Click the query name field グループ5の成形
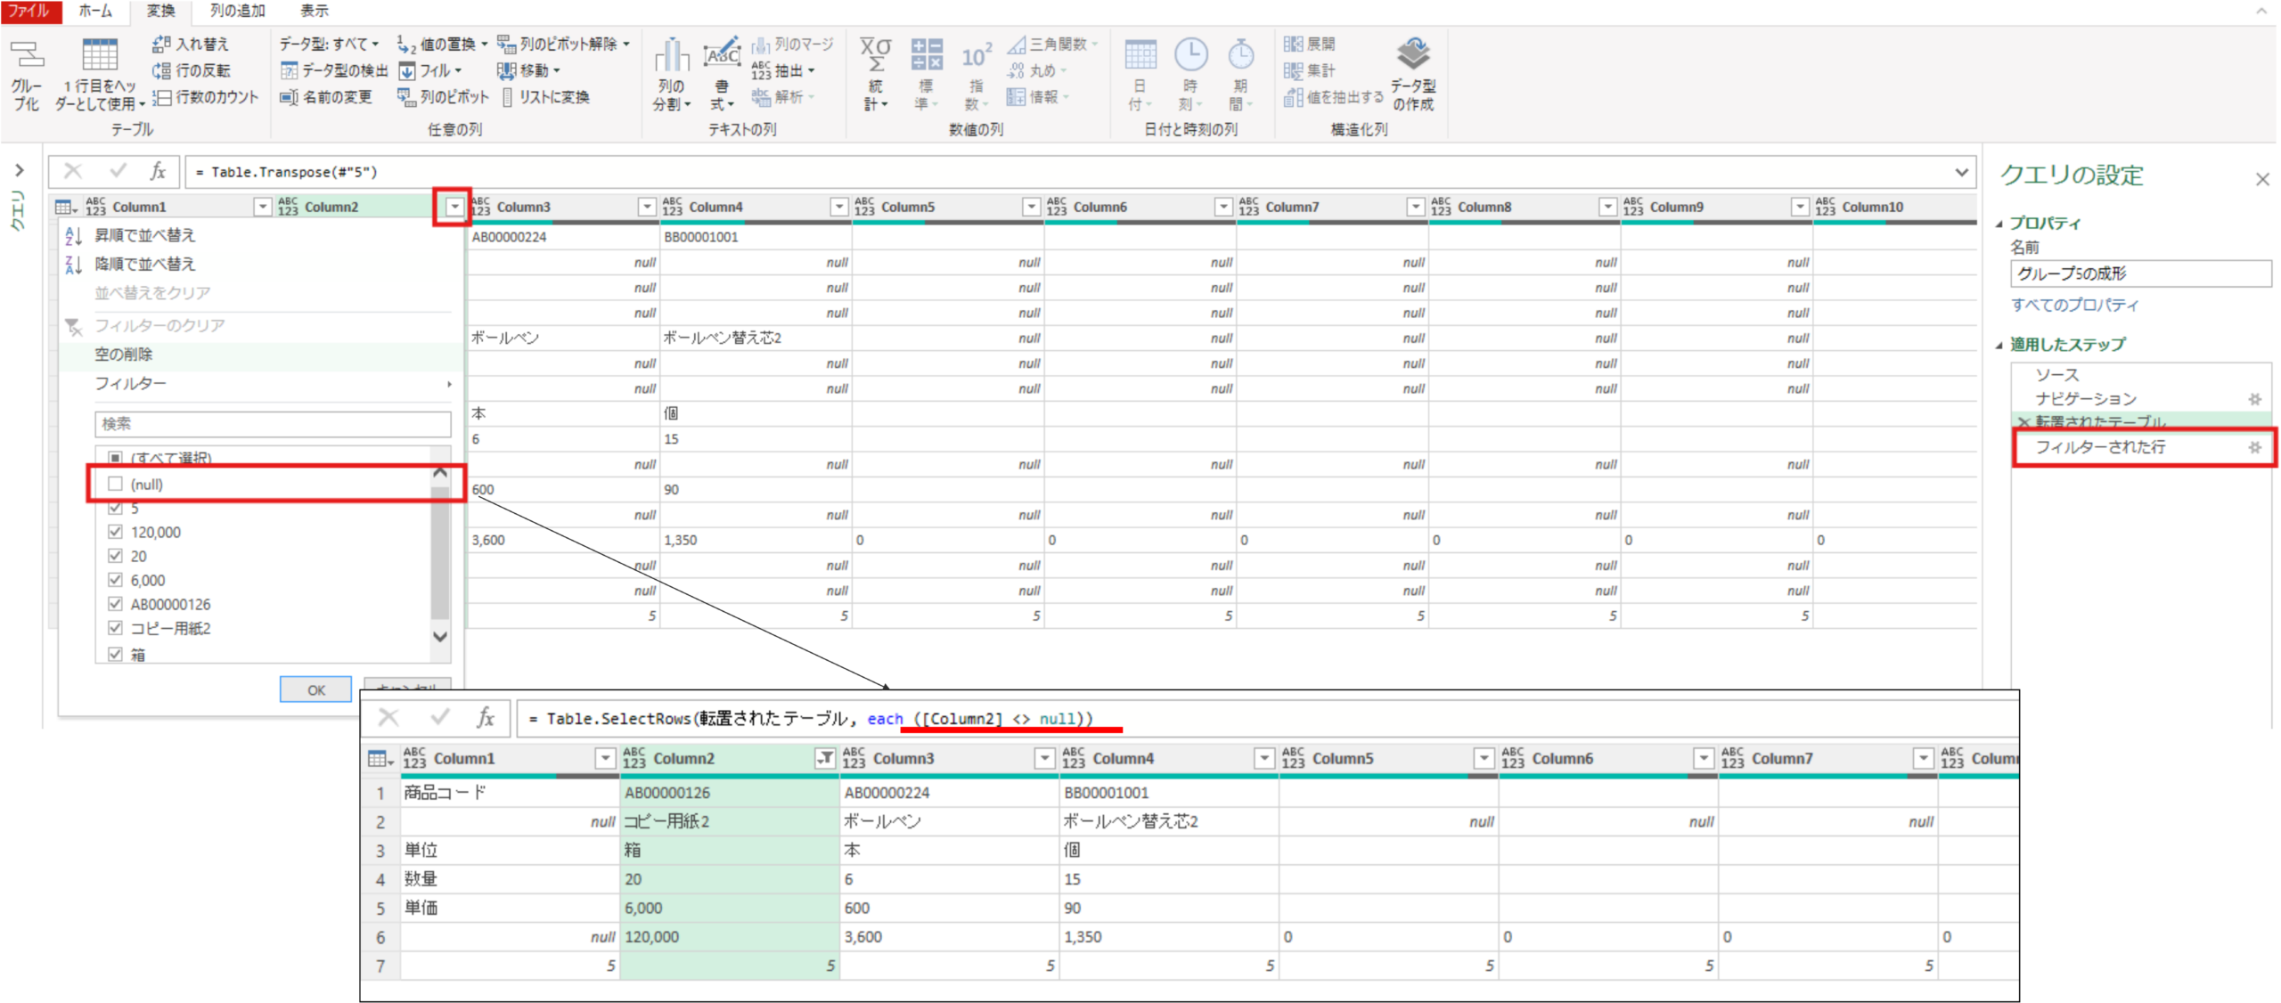The image size is (2281, 1003). [x=2140, y=273]
